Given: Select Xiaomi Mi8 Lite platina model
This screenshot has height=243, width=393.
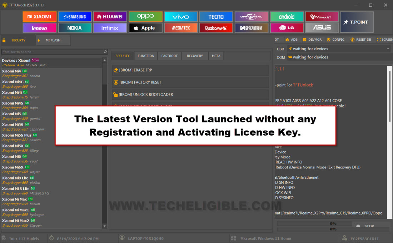Looking at the screenshot, I should 51,180.
